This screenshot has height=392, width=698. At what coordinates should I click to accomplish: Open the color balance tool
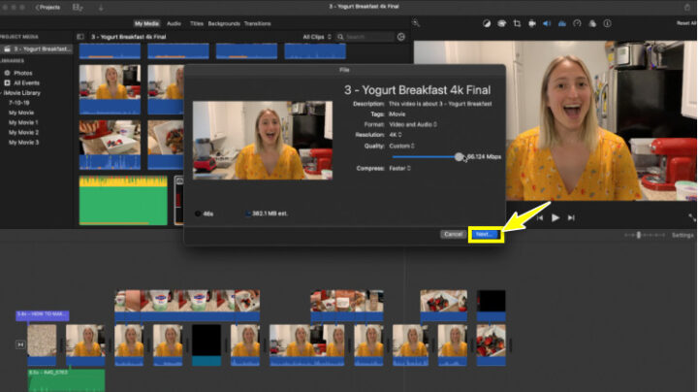tap(487, 23)
